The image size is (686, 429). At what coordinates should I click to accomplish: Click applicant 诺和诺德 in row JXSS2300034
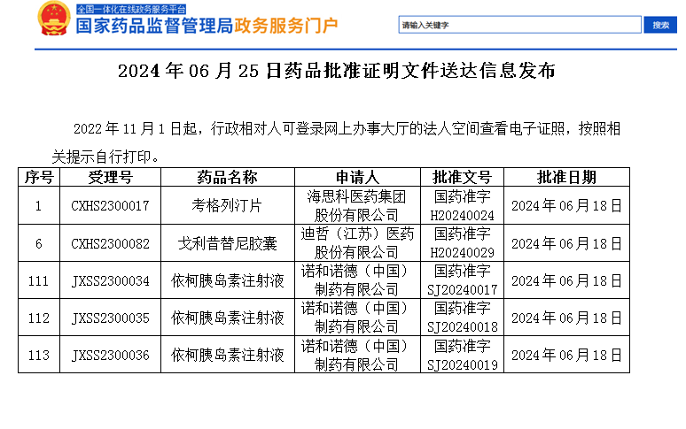357,280
